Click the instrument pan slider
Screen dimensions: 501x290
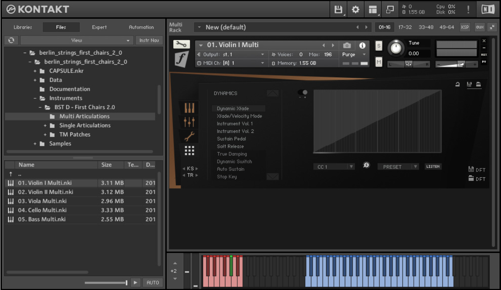(x=409, y=64)
